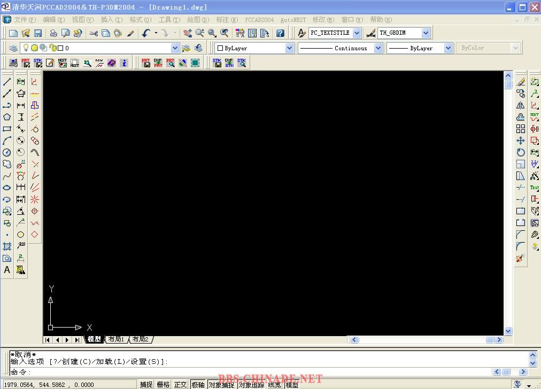Jump to the first layout tab

click(x=47, y=340)
